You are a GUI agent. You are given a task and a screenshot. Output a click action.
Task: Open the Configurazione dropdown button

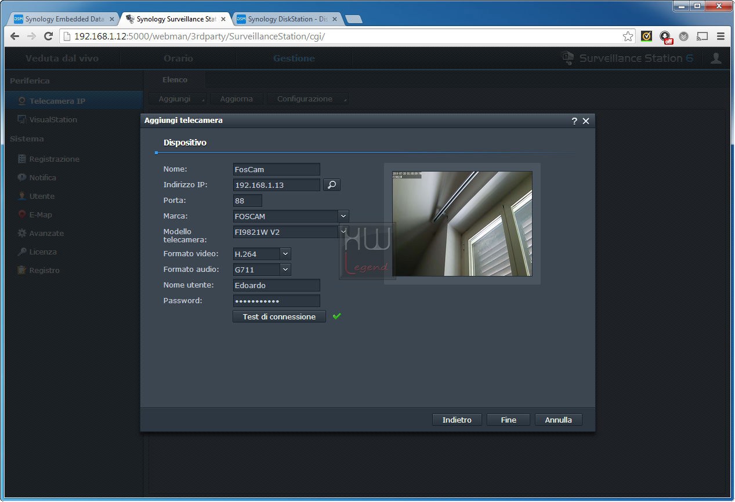click(308, 99)
